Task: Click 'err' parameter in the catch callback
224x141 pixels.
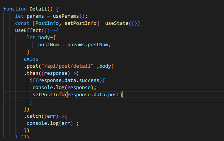Action: point(51,116)
